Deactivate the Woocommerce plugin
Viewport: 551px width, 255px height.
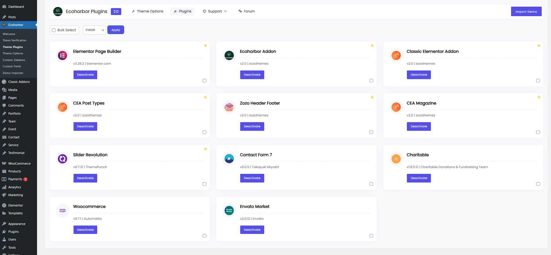point(85,230)
